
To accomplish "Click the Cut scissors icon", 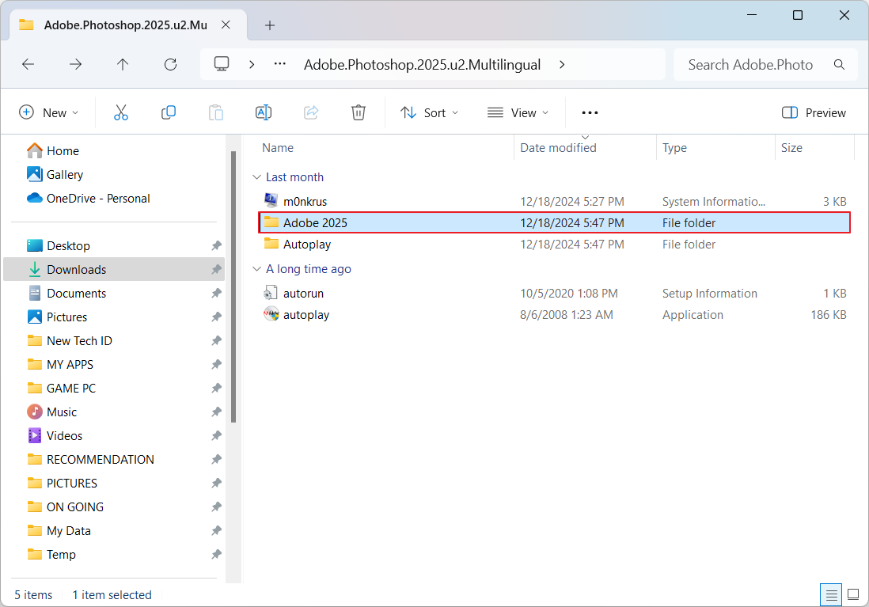I will (x=121, y=112).
